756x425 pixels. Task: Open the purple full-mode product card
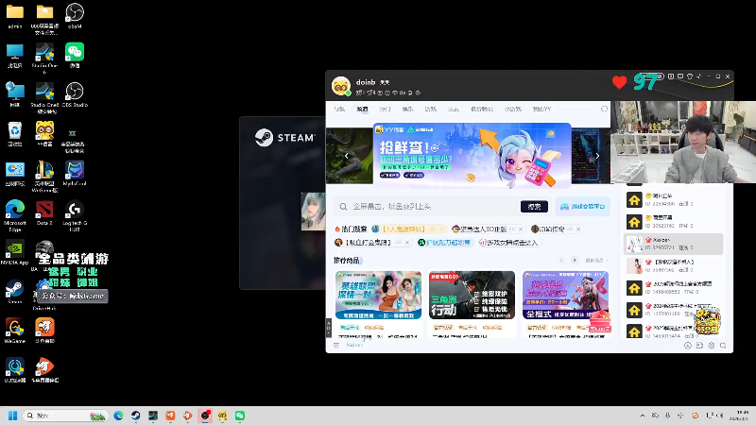pyautogui.click(x=565, y=303)
